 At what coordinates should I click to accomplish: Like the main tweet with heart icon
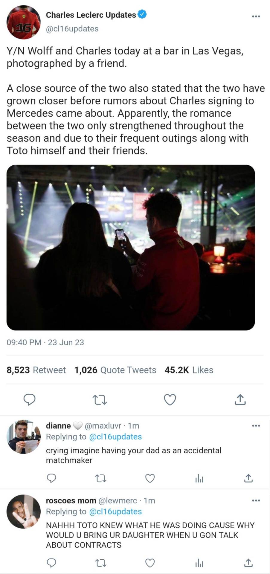click(x=170, y=399)
